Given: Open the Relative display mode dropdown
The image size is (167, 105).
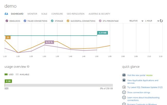Looking at the screenshot, I should coord(136,21).
